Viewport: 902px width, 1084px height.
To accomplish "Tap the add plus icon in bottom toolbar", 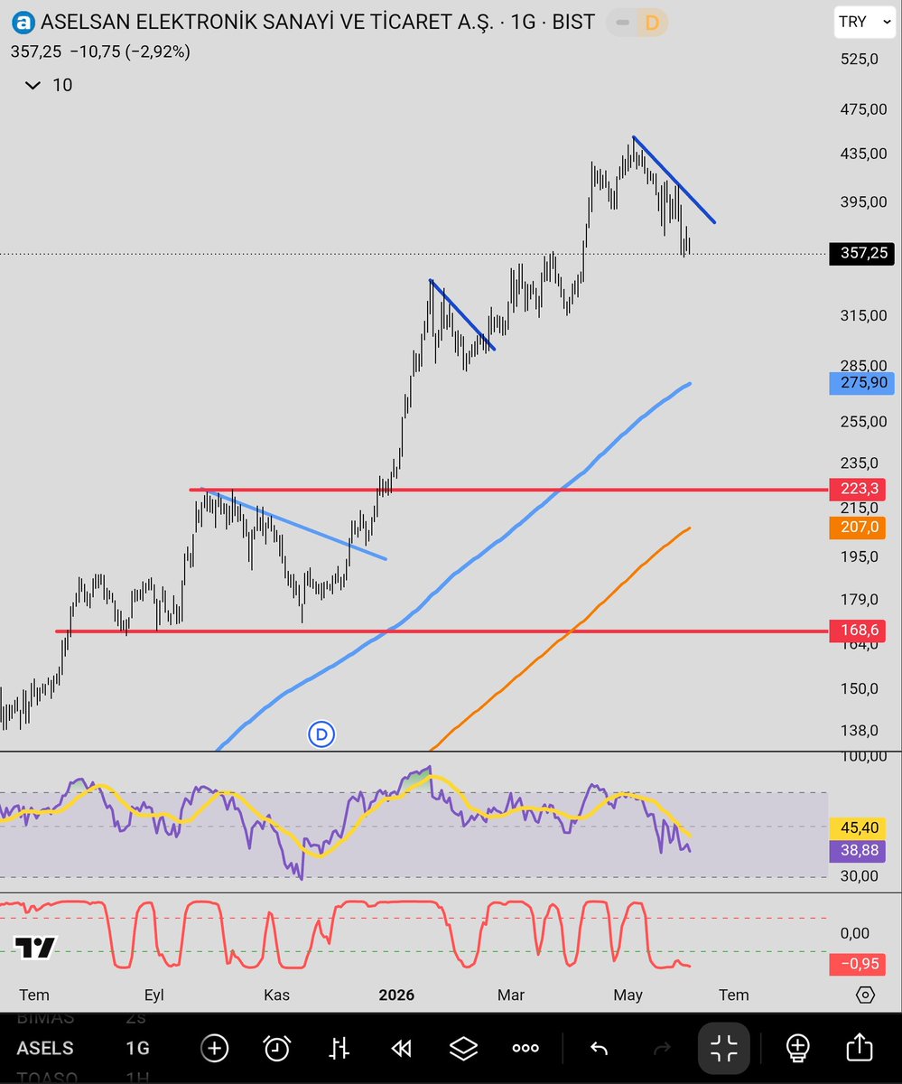I will [215, 1048].
